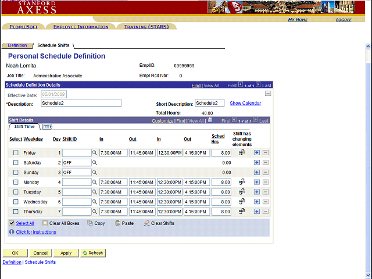
Task: Tick the Tuesday row checkbox
Action: click(16, 192)
